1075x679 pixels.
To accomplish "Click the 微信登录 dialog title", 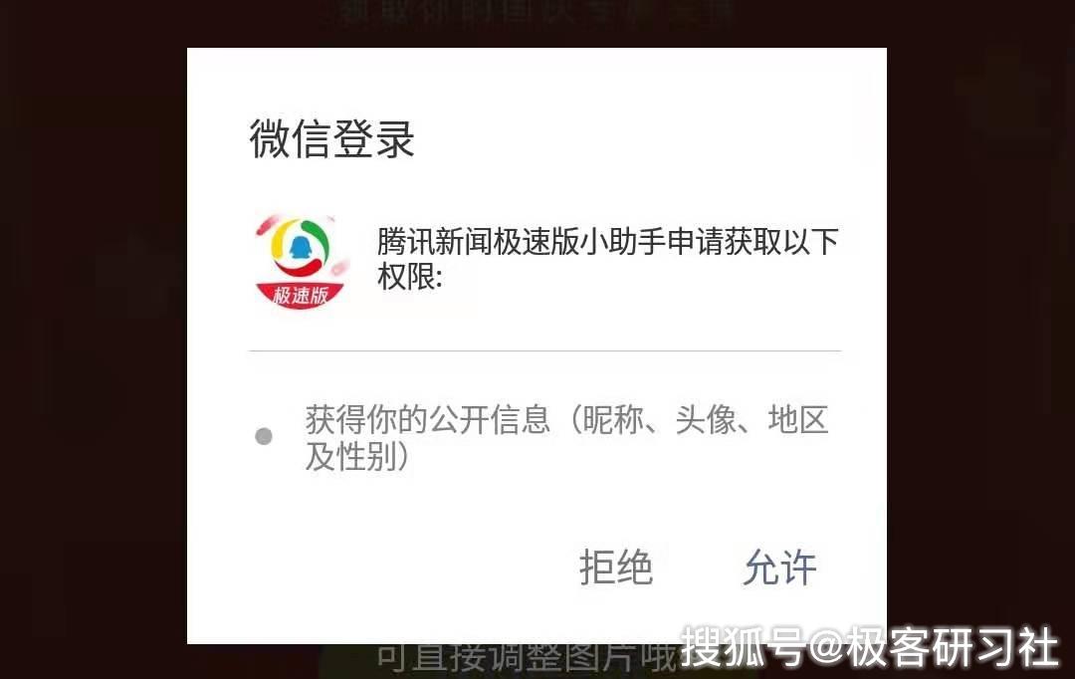I will pyautogui.click(x=331, y=139).
